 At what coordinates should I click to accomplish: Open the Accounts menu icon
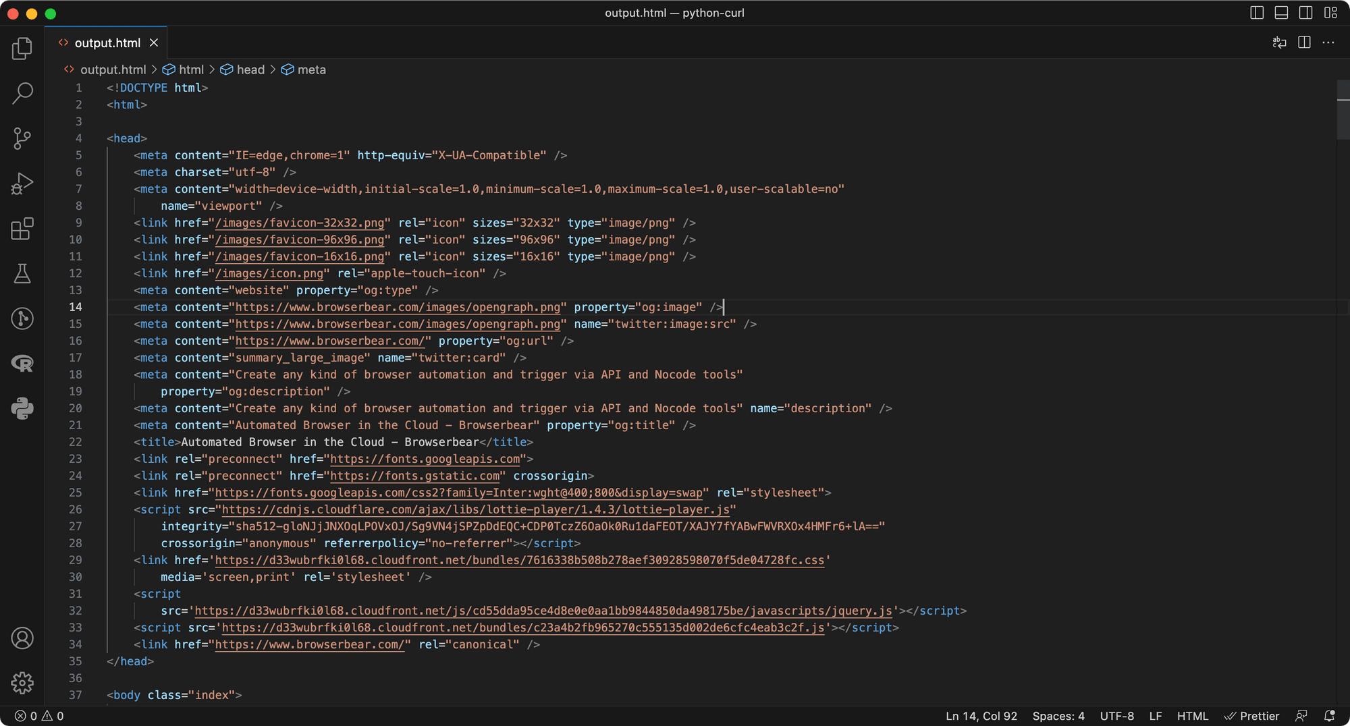click(22, 638)
